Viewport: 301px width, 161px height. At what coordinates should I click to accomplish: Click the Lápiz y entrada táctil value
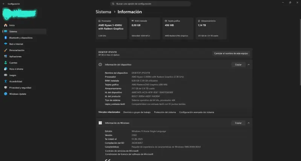point(158,104)
